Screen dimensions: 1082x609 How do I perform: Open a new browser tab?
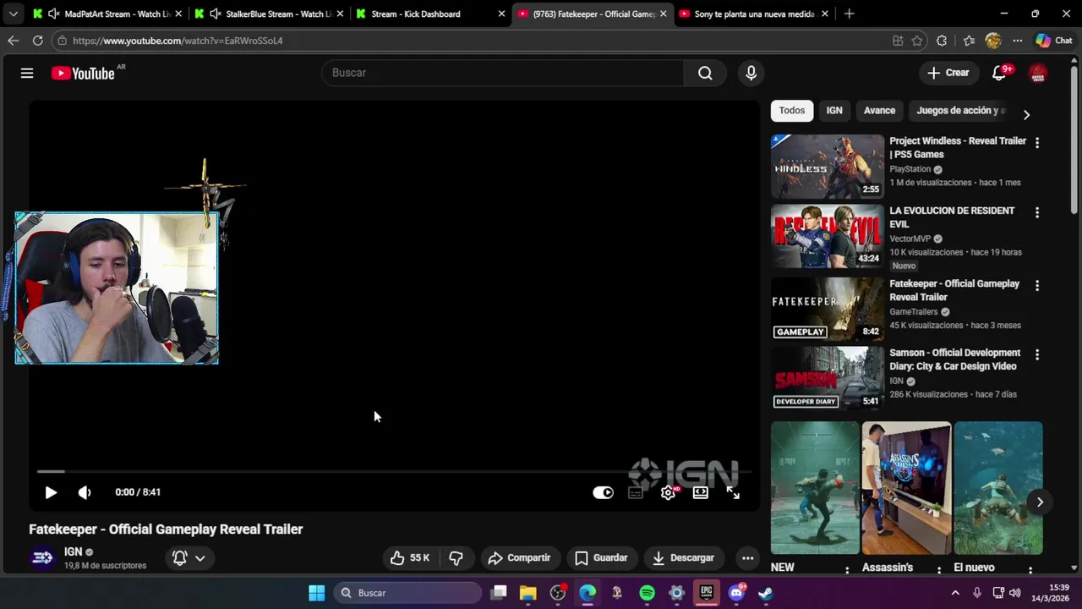(849, 14)
